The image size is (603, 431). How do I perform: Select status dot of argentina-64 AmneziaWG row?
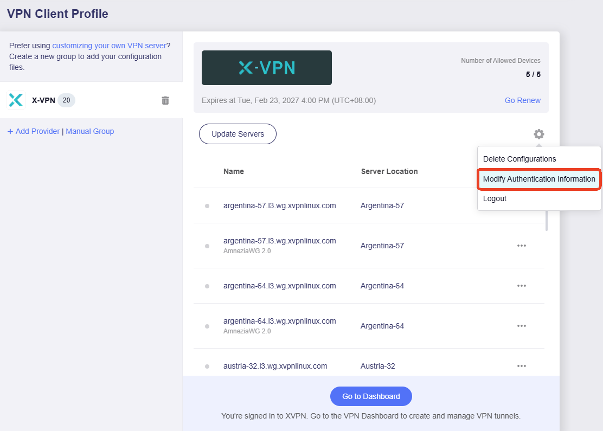click(x=207, y=326)
